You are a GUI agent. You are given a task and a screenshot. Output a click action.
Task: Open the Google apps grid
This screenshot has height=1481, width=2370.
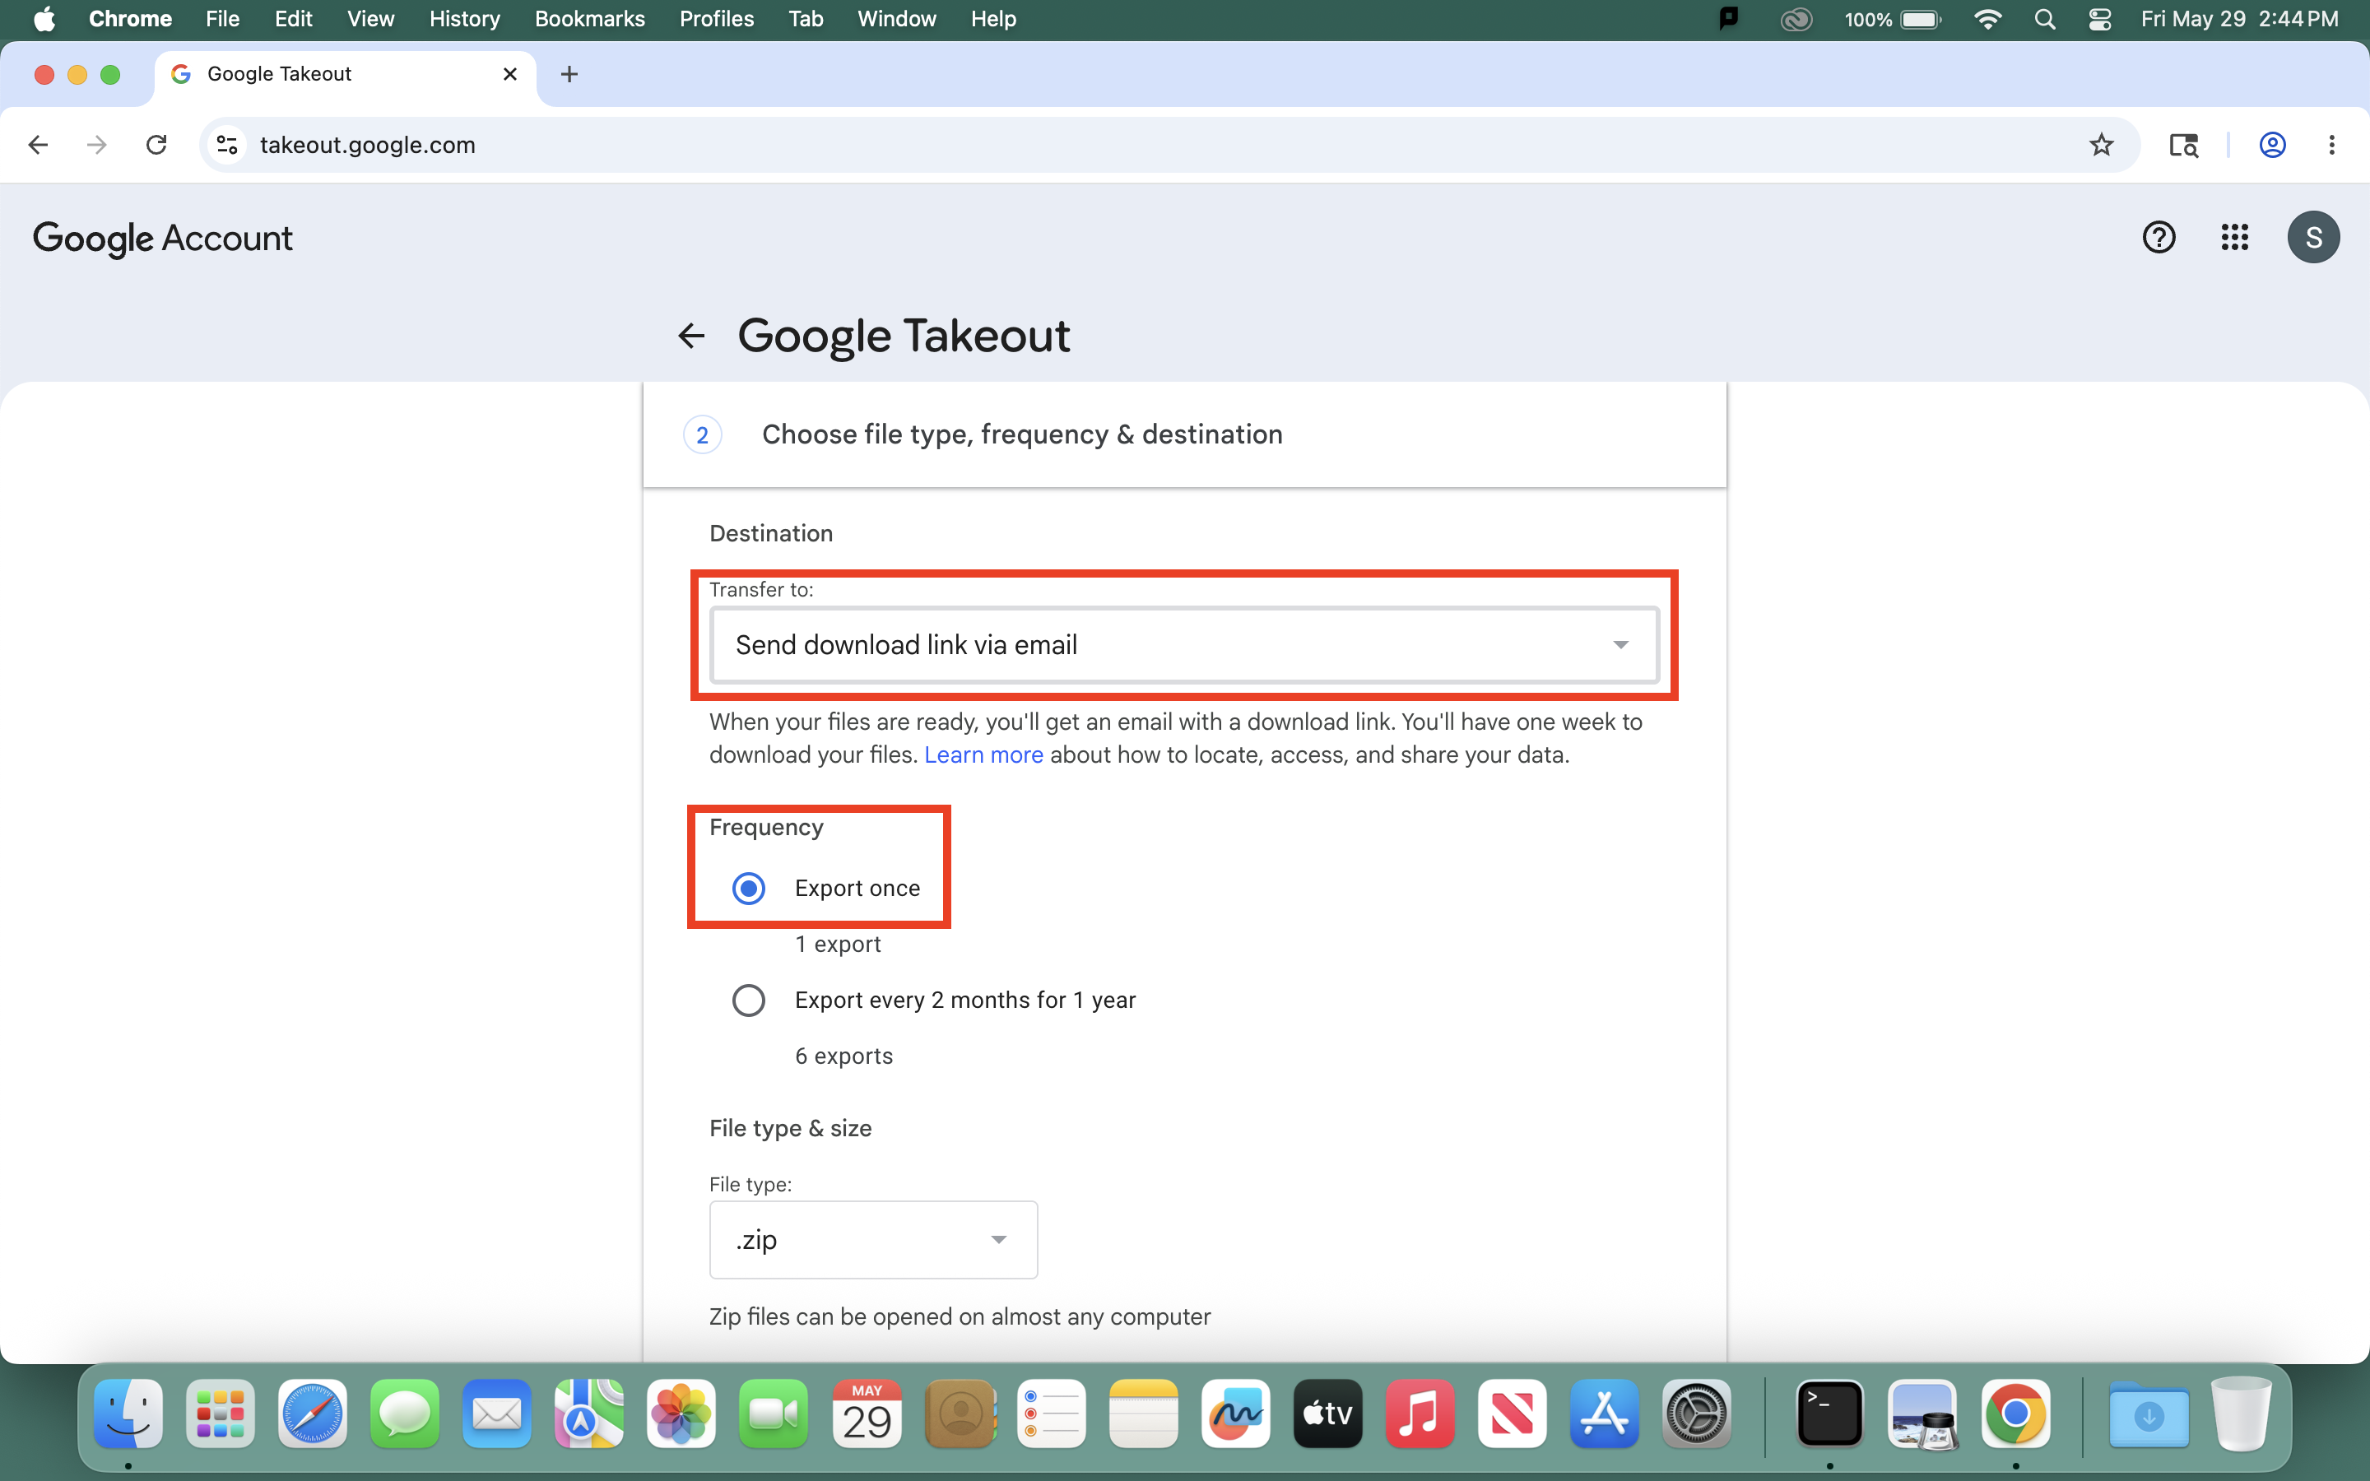2235,237
